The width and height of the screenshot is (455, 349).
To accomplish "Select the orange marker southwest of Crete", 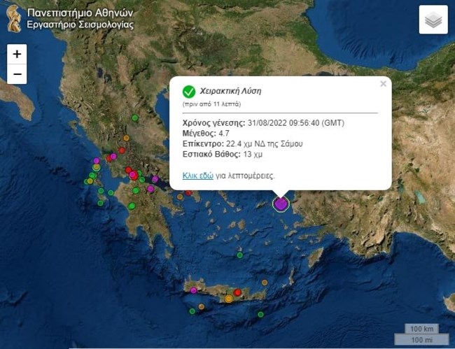I will coord(201,306).
